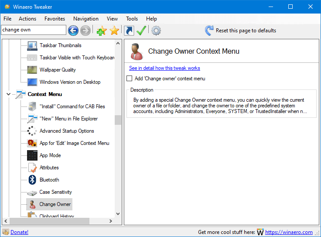Open the Tools menu

coord(132,19)
